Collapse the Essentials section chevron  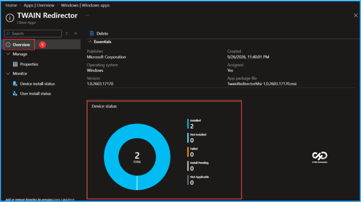90,42
